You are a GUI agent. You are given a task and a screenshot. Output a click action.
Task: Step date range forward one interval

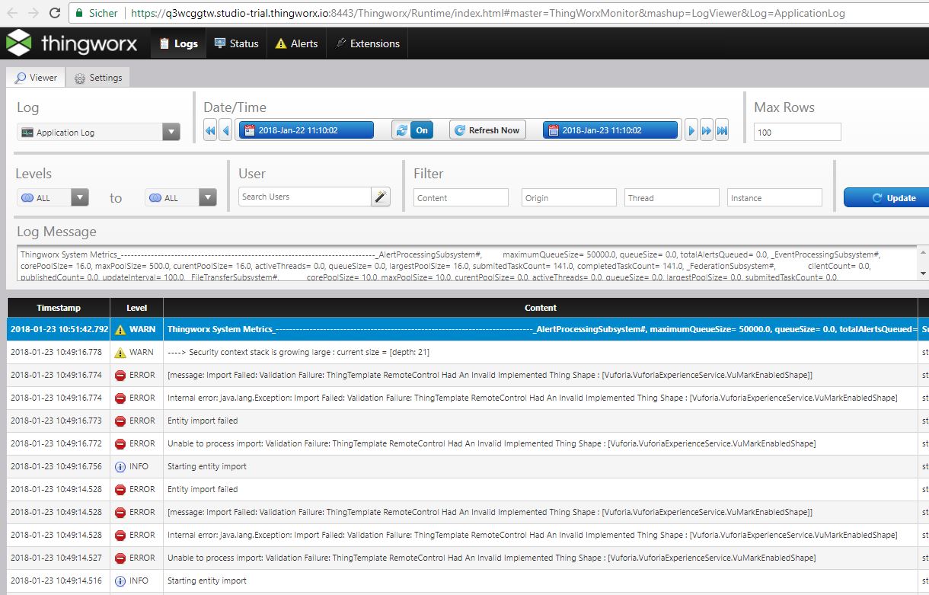pyautogui.click(x=691, y=130)
